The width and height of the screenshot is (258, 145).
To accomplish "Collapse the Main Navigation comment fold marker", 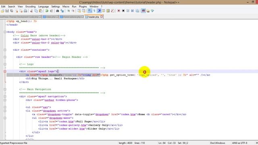I will tap(5, 89).
